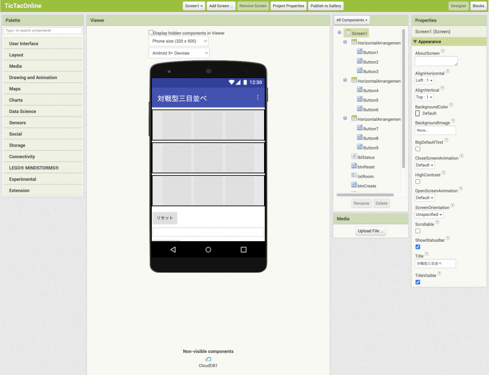Image resolution: width=489 pixels, height=375 pixels.
Task: Click Publish to Gallery
Action: [326, 6]
